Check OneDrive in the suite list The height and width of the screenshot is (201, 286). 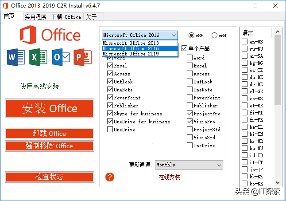[110, 130]
